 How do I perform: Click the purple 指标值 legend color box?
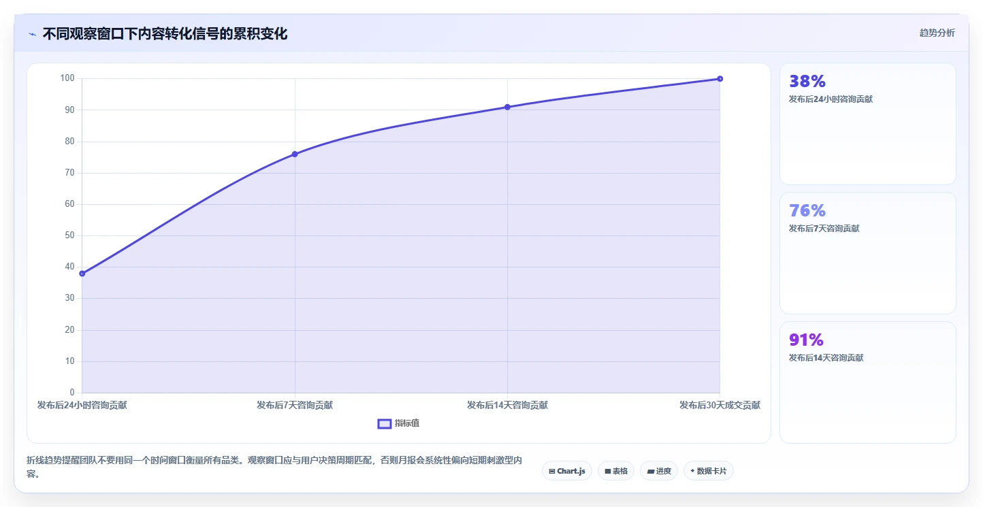click(x=385, y=424)
